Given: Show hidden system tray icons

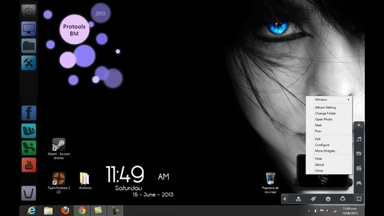Looking at the screenshot, I should point(309,211).
